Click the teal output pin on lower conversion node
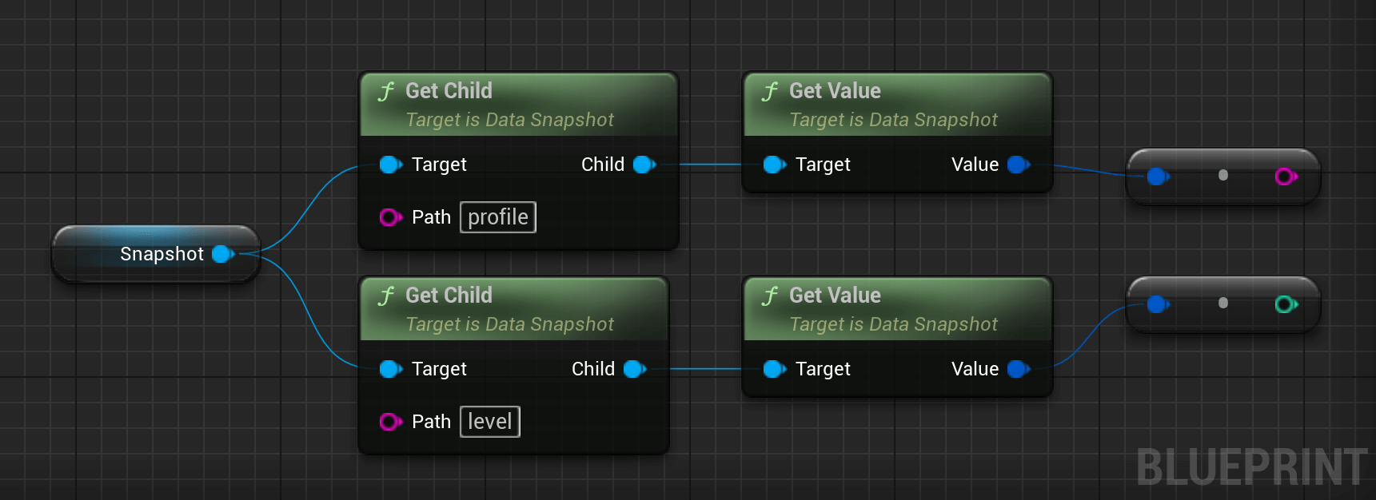1376x500 pixels. coord(1286,304)
